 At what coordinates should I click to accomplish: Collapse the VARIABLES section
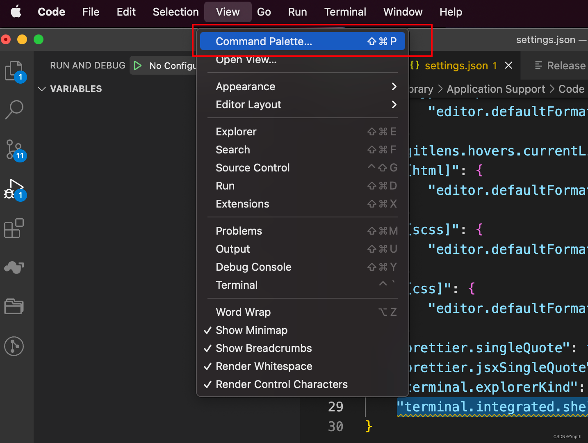click(70, 89)
